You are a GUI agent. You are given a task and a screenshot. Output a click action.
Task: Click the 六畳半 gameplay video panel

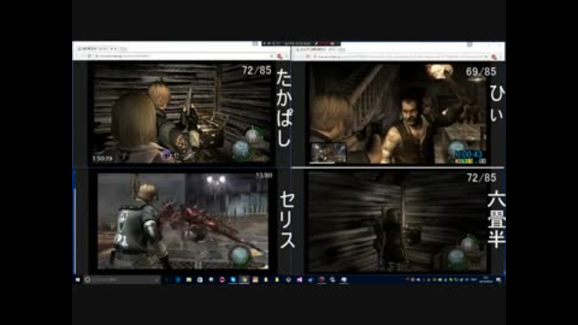[397, 222]
